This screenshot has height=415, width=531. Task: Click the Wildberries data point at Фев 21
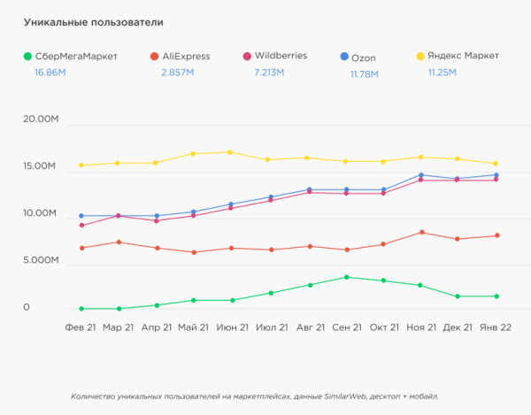coord(81,225)
